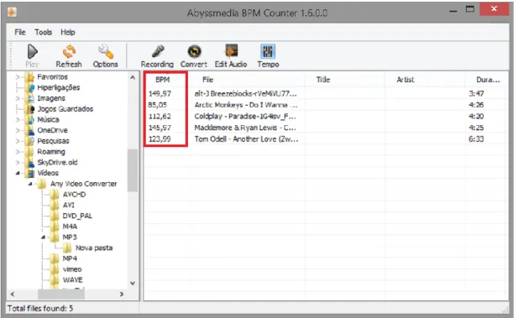Open the Help menu
The height and width of the screenshot is (318, 518).
(x=68, y=32)
